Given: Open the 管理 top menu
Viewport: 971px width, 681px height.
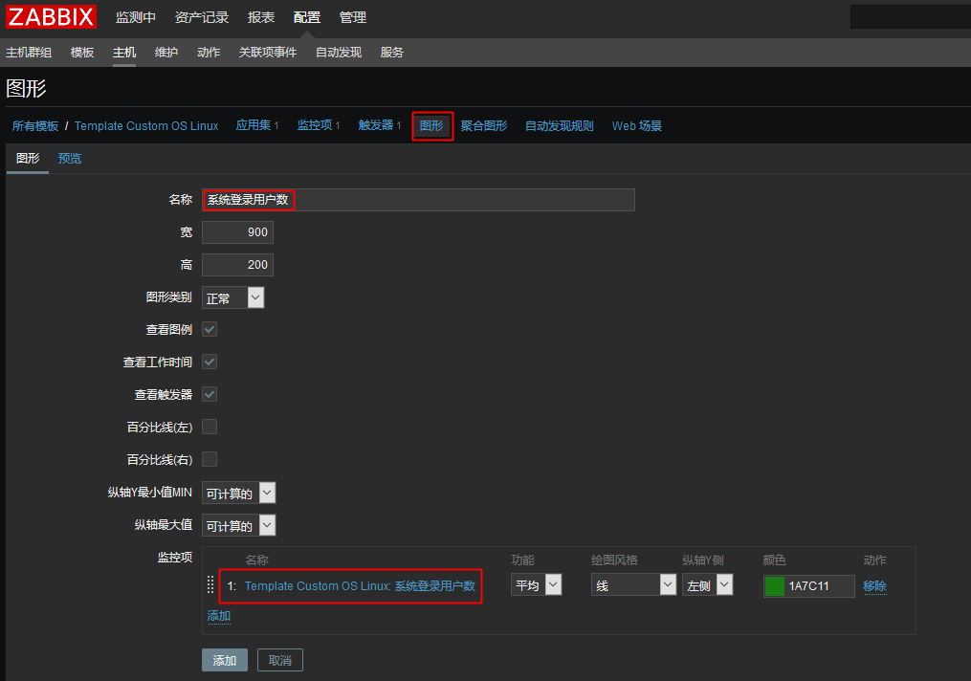Looking at the screenshot, I should 353,17.
